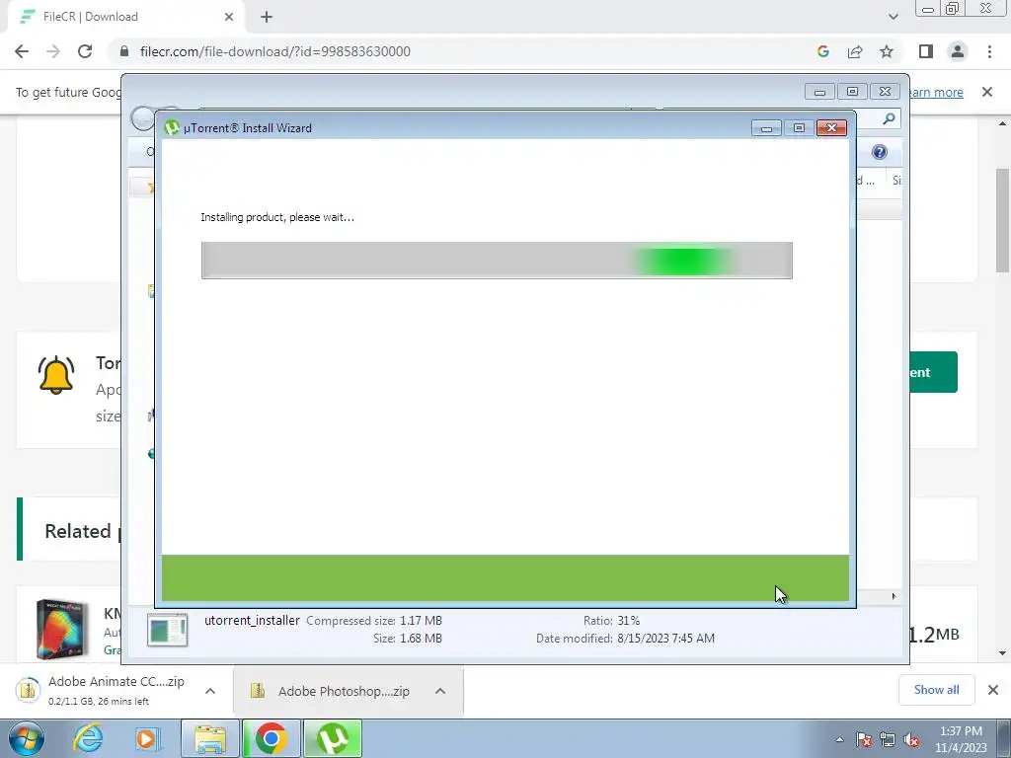
Task: Bookmark this page with the star icon
Action: pyautogui.click(x=887, y=51)
